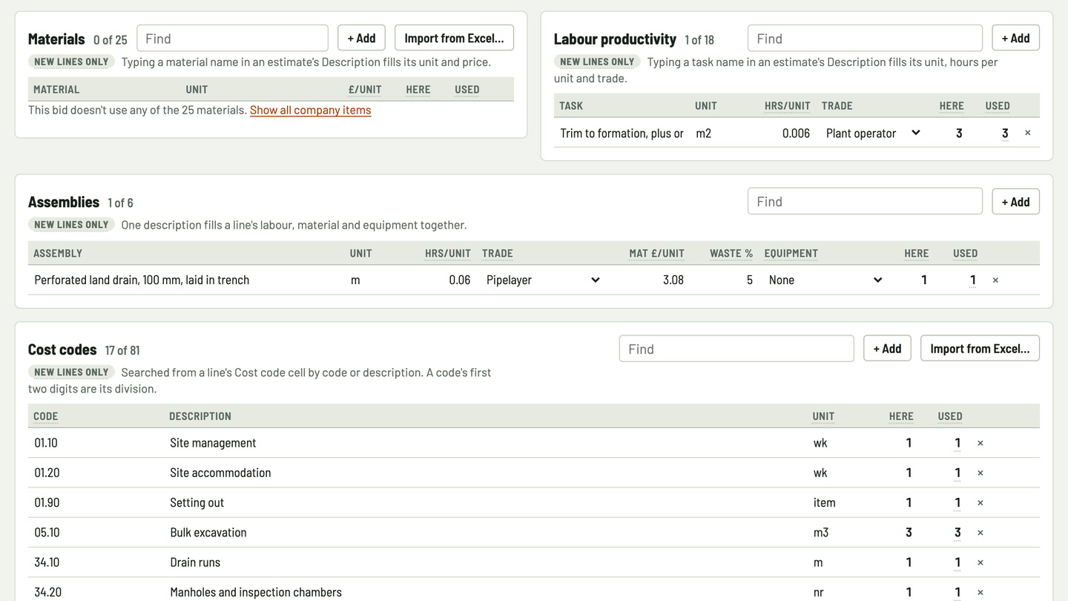
Task: Remove the Perforated land drain assembly row
Action: [x=995, y=280]
